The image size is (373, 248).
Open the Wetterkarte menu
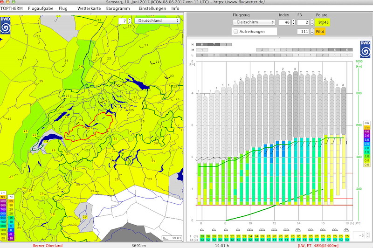pyautogui.click(x=88, y=9)
